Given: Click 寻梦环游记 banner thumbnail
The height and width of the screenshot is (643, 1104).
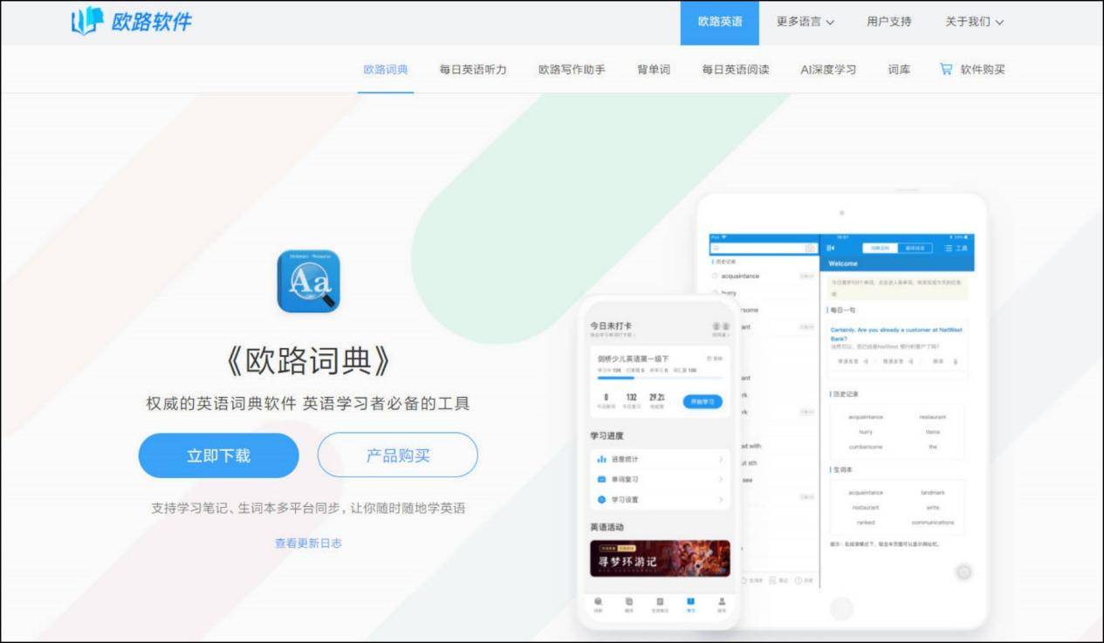Looking at the screenshot, I should click(x=660, y=558).
